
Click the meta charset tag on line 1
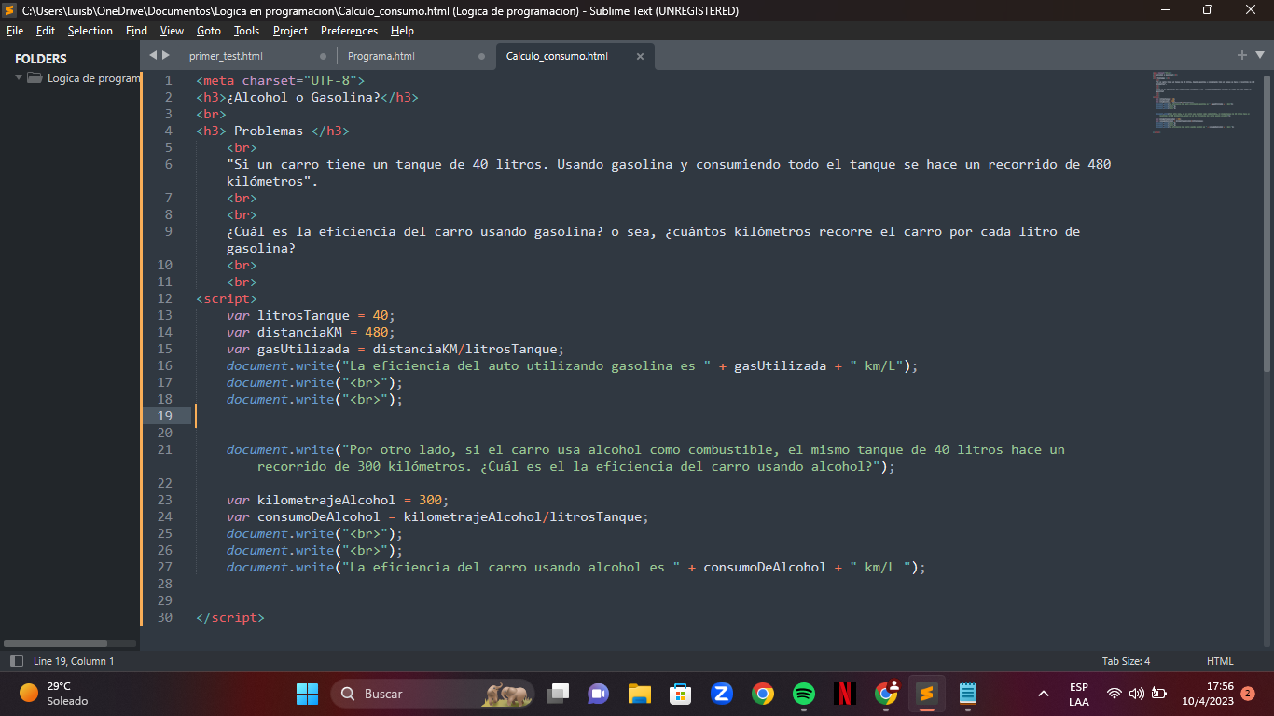(x=281, y=80)
